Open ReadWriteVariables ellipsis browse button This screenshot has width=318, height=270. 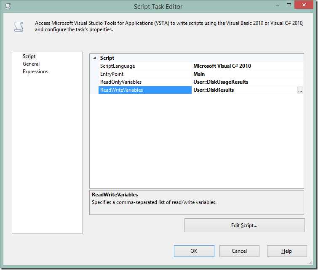[x=300, y=90]
